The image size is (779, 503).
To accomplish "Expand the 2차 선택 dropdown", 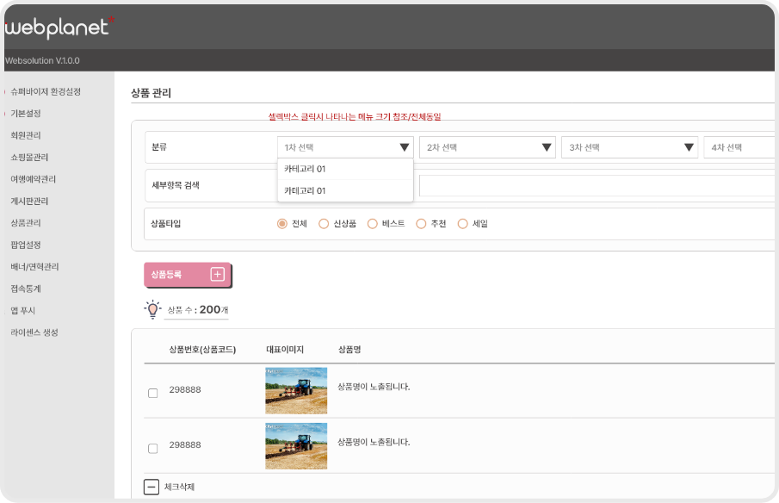I will pos(547,147).
